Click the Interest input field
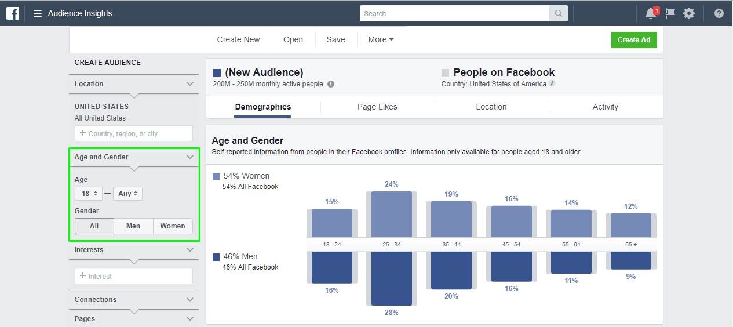 (x=134, y=276)
